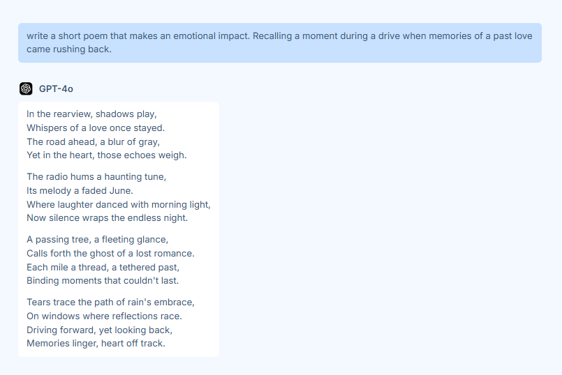Click the line "Each mile a thread, a tethered past"
The image size is (562, 375).
coord(103,267)
